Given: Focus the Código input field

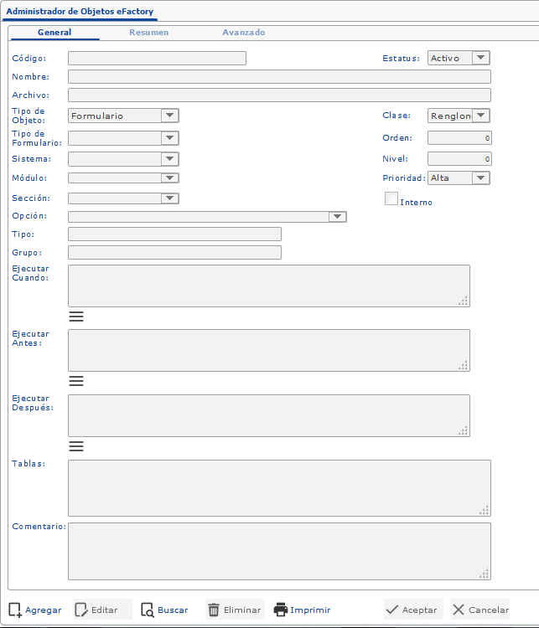Looking at the screenshot, I should click(x=158, y=58).
